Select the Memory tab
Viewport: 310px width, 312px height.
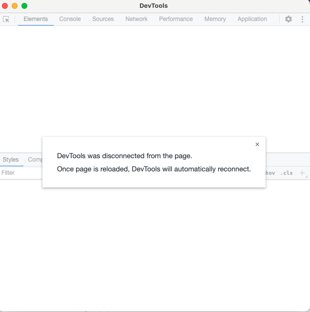click(215, 19)
